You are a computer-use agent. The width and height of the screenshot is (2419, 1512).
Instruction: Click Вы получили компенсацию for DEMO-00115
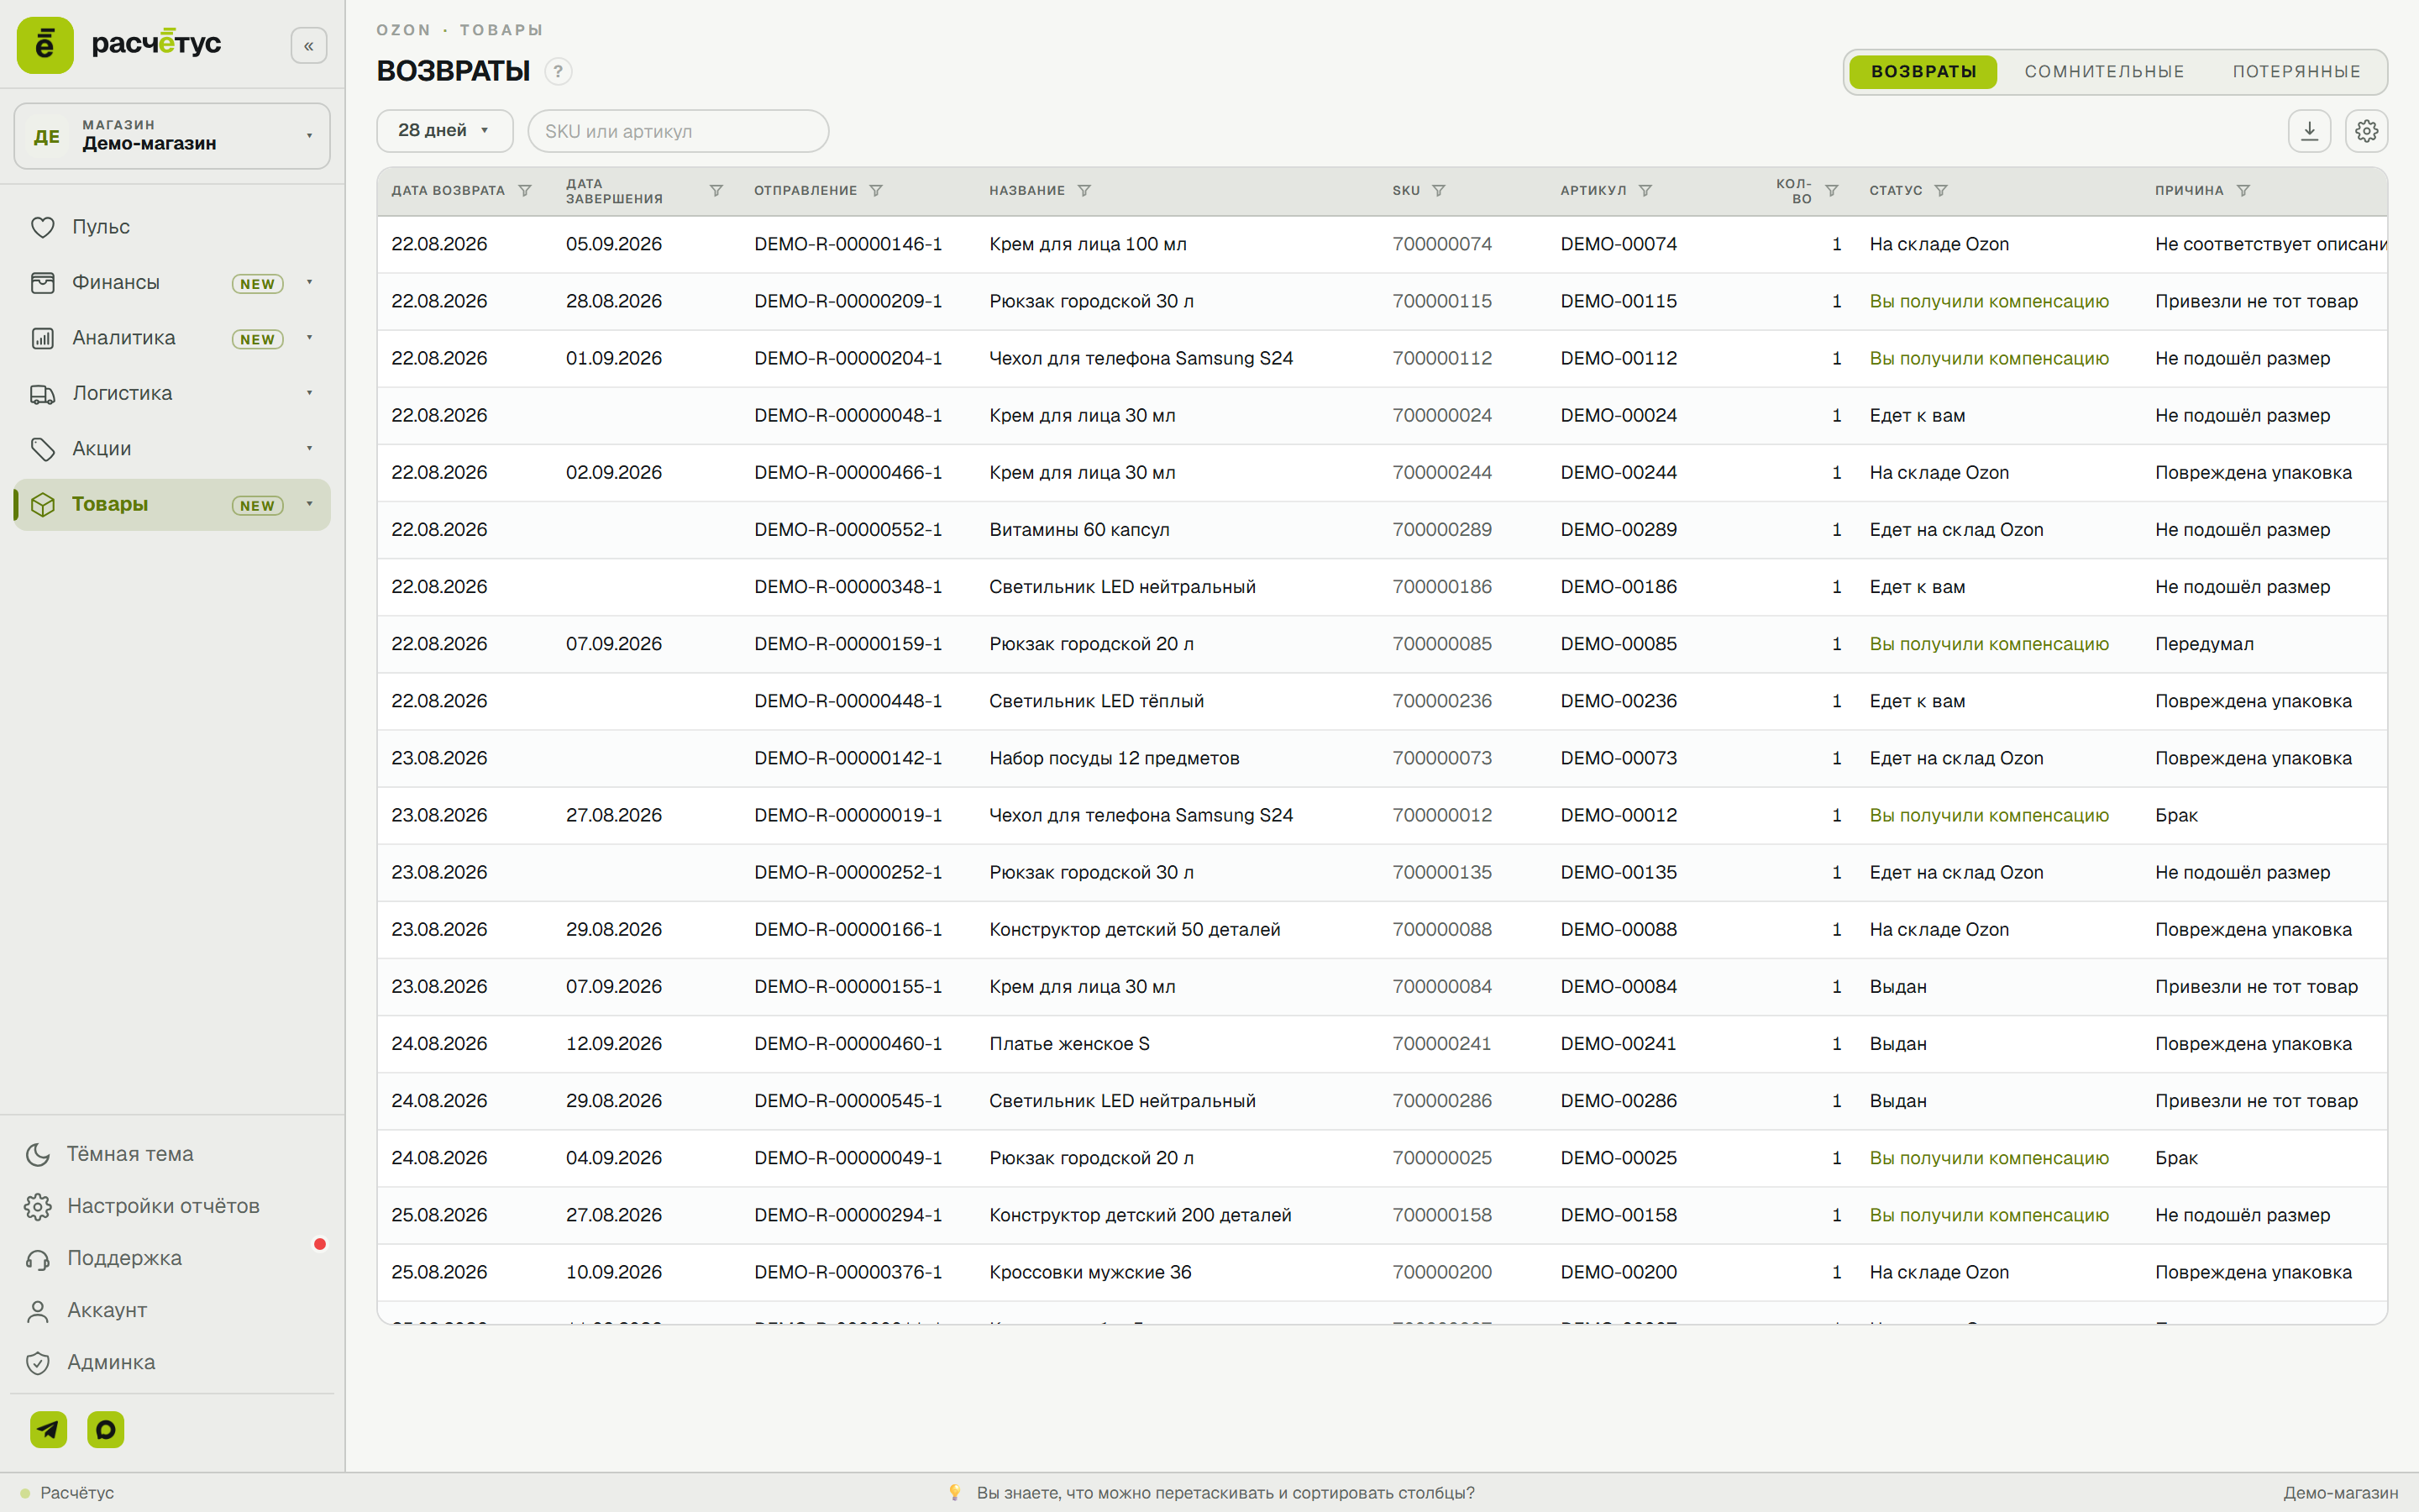(x=1988, y=301)
